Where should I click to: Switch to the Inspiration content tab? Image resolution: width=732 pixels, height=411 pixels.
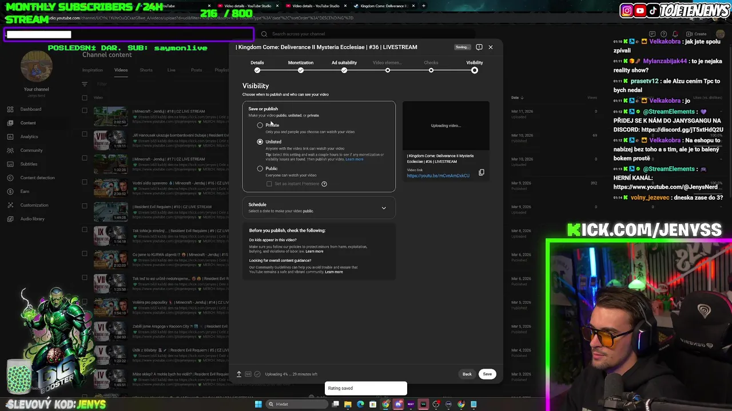[x=93, y=70]
